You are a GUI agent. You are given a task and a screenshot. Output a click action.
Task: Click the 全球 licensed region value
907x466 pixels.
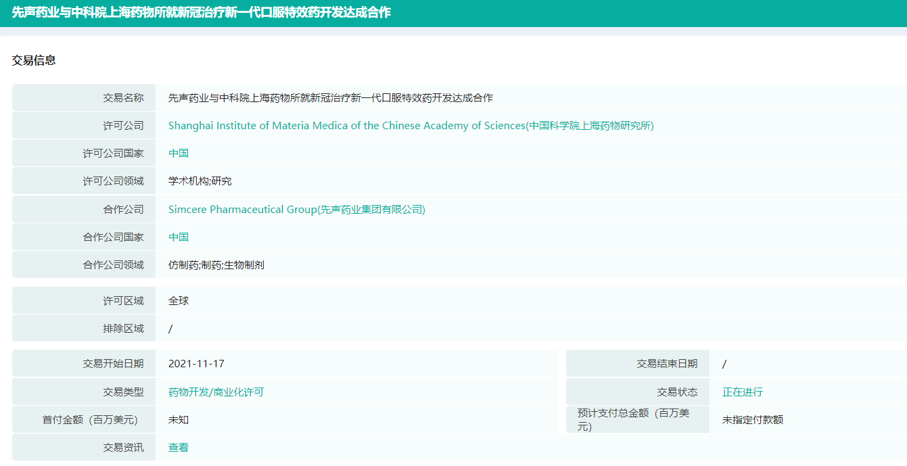click(179, 301)
